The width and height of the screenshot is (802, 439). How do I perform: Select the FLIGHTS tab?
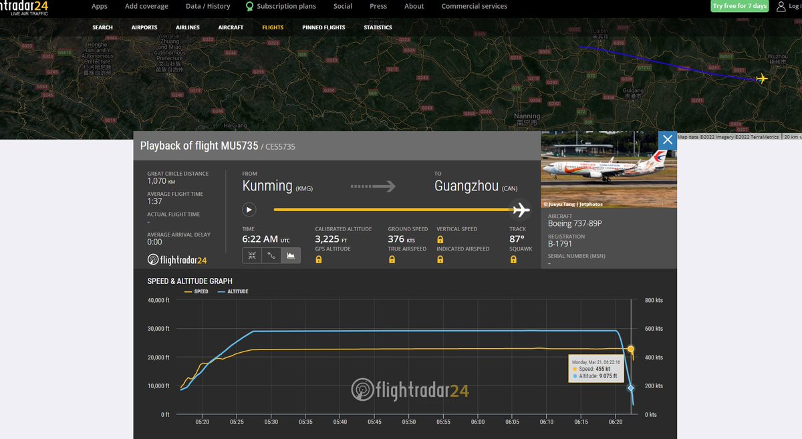click(273, 27)
